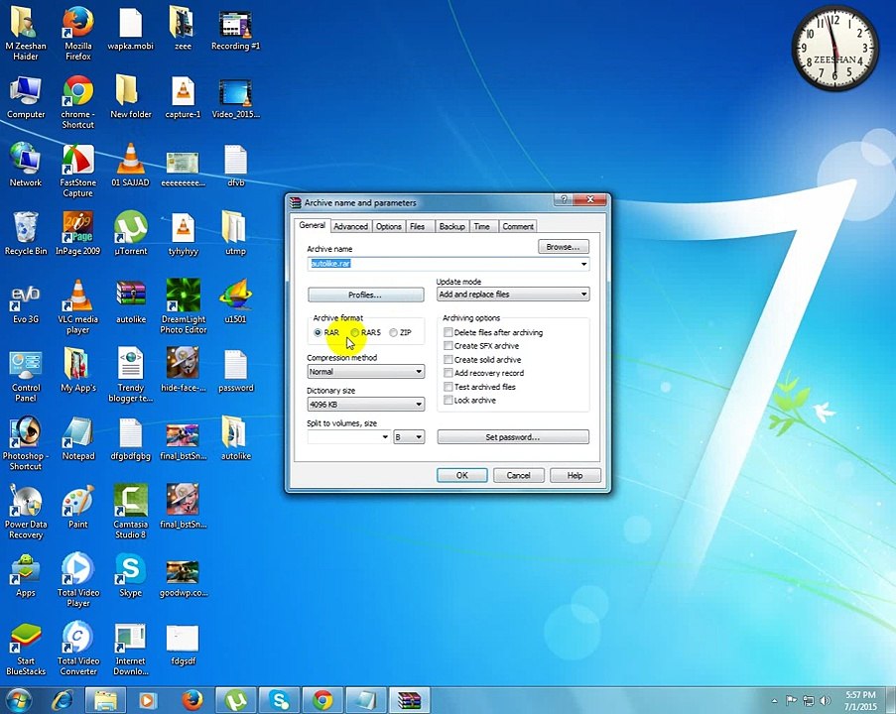Enable Add recovery record checkbox
The height and width of the screenshot is (714, 896).
[x=448, y=373]
